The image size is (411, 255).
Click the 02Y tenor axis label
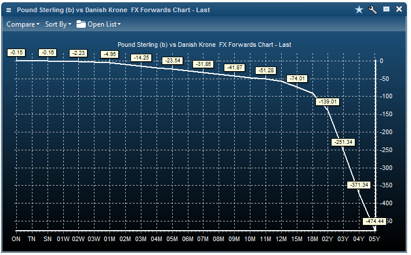point(328,239)
